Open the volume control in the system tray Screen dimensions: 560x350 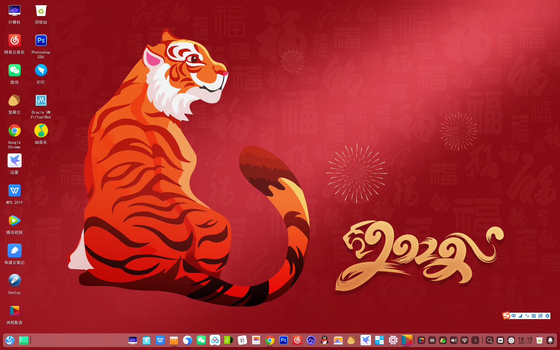coord(454,340)
